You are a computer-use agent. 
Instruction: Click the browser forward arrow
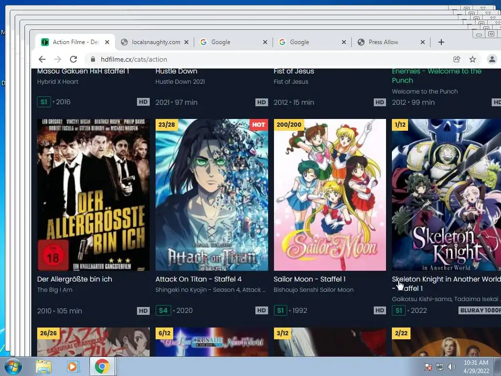(x=58, y=59)
